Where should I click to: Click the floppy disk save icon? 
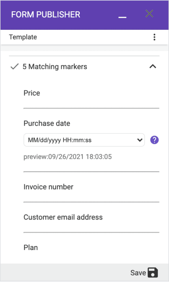point(153,272)
